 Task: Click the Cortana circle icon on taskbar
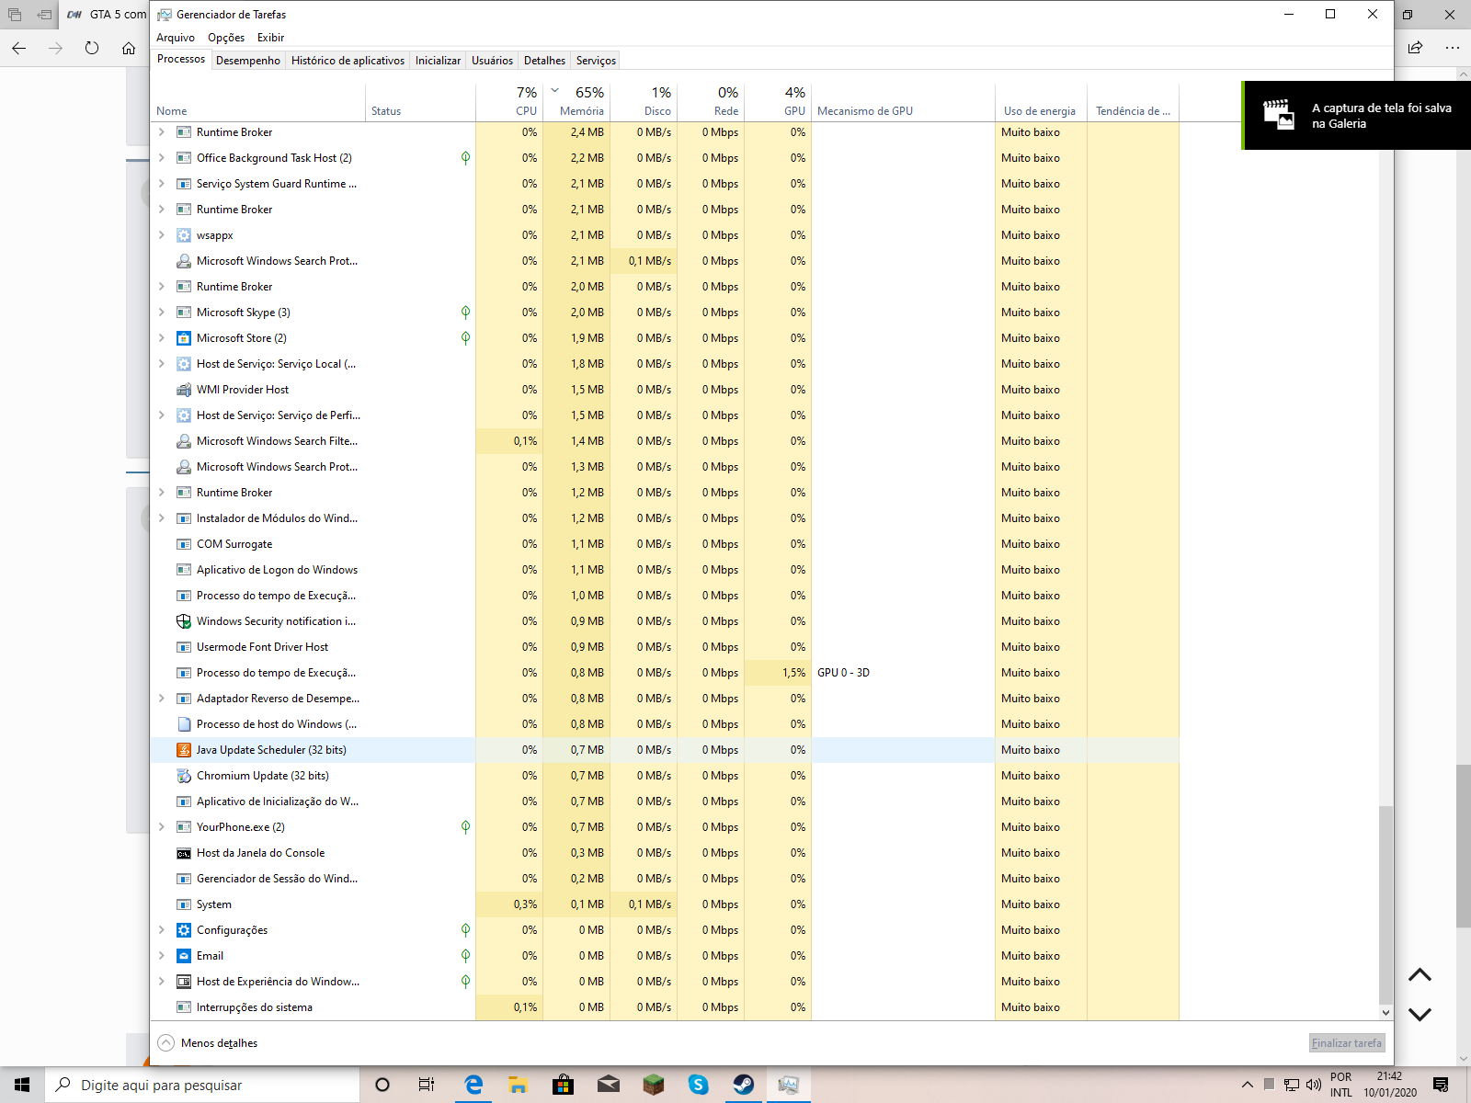[x=382, y=1085]
